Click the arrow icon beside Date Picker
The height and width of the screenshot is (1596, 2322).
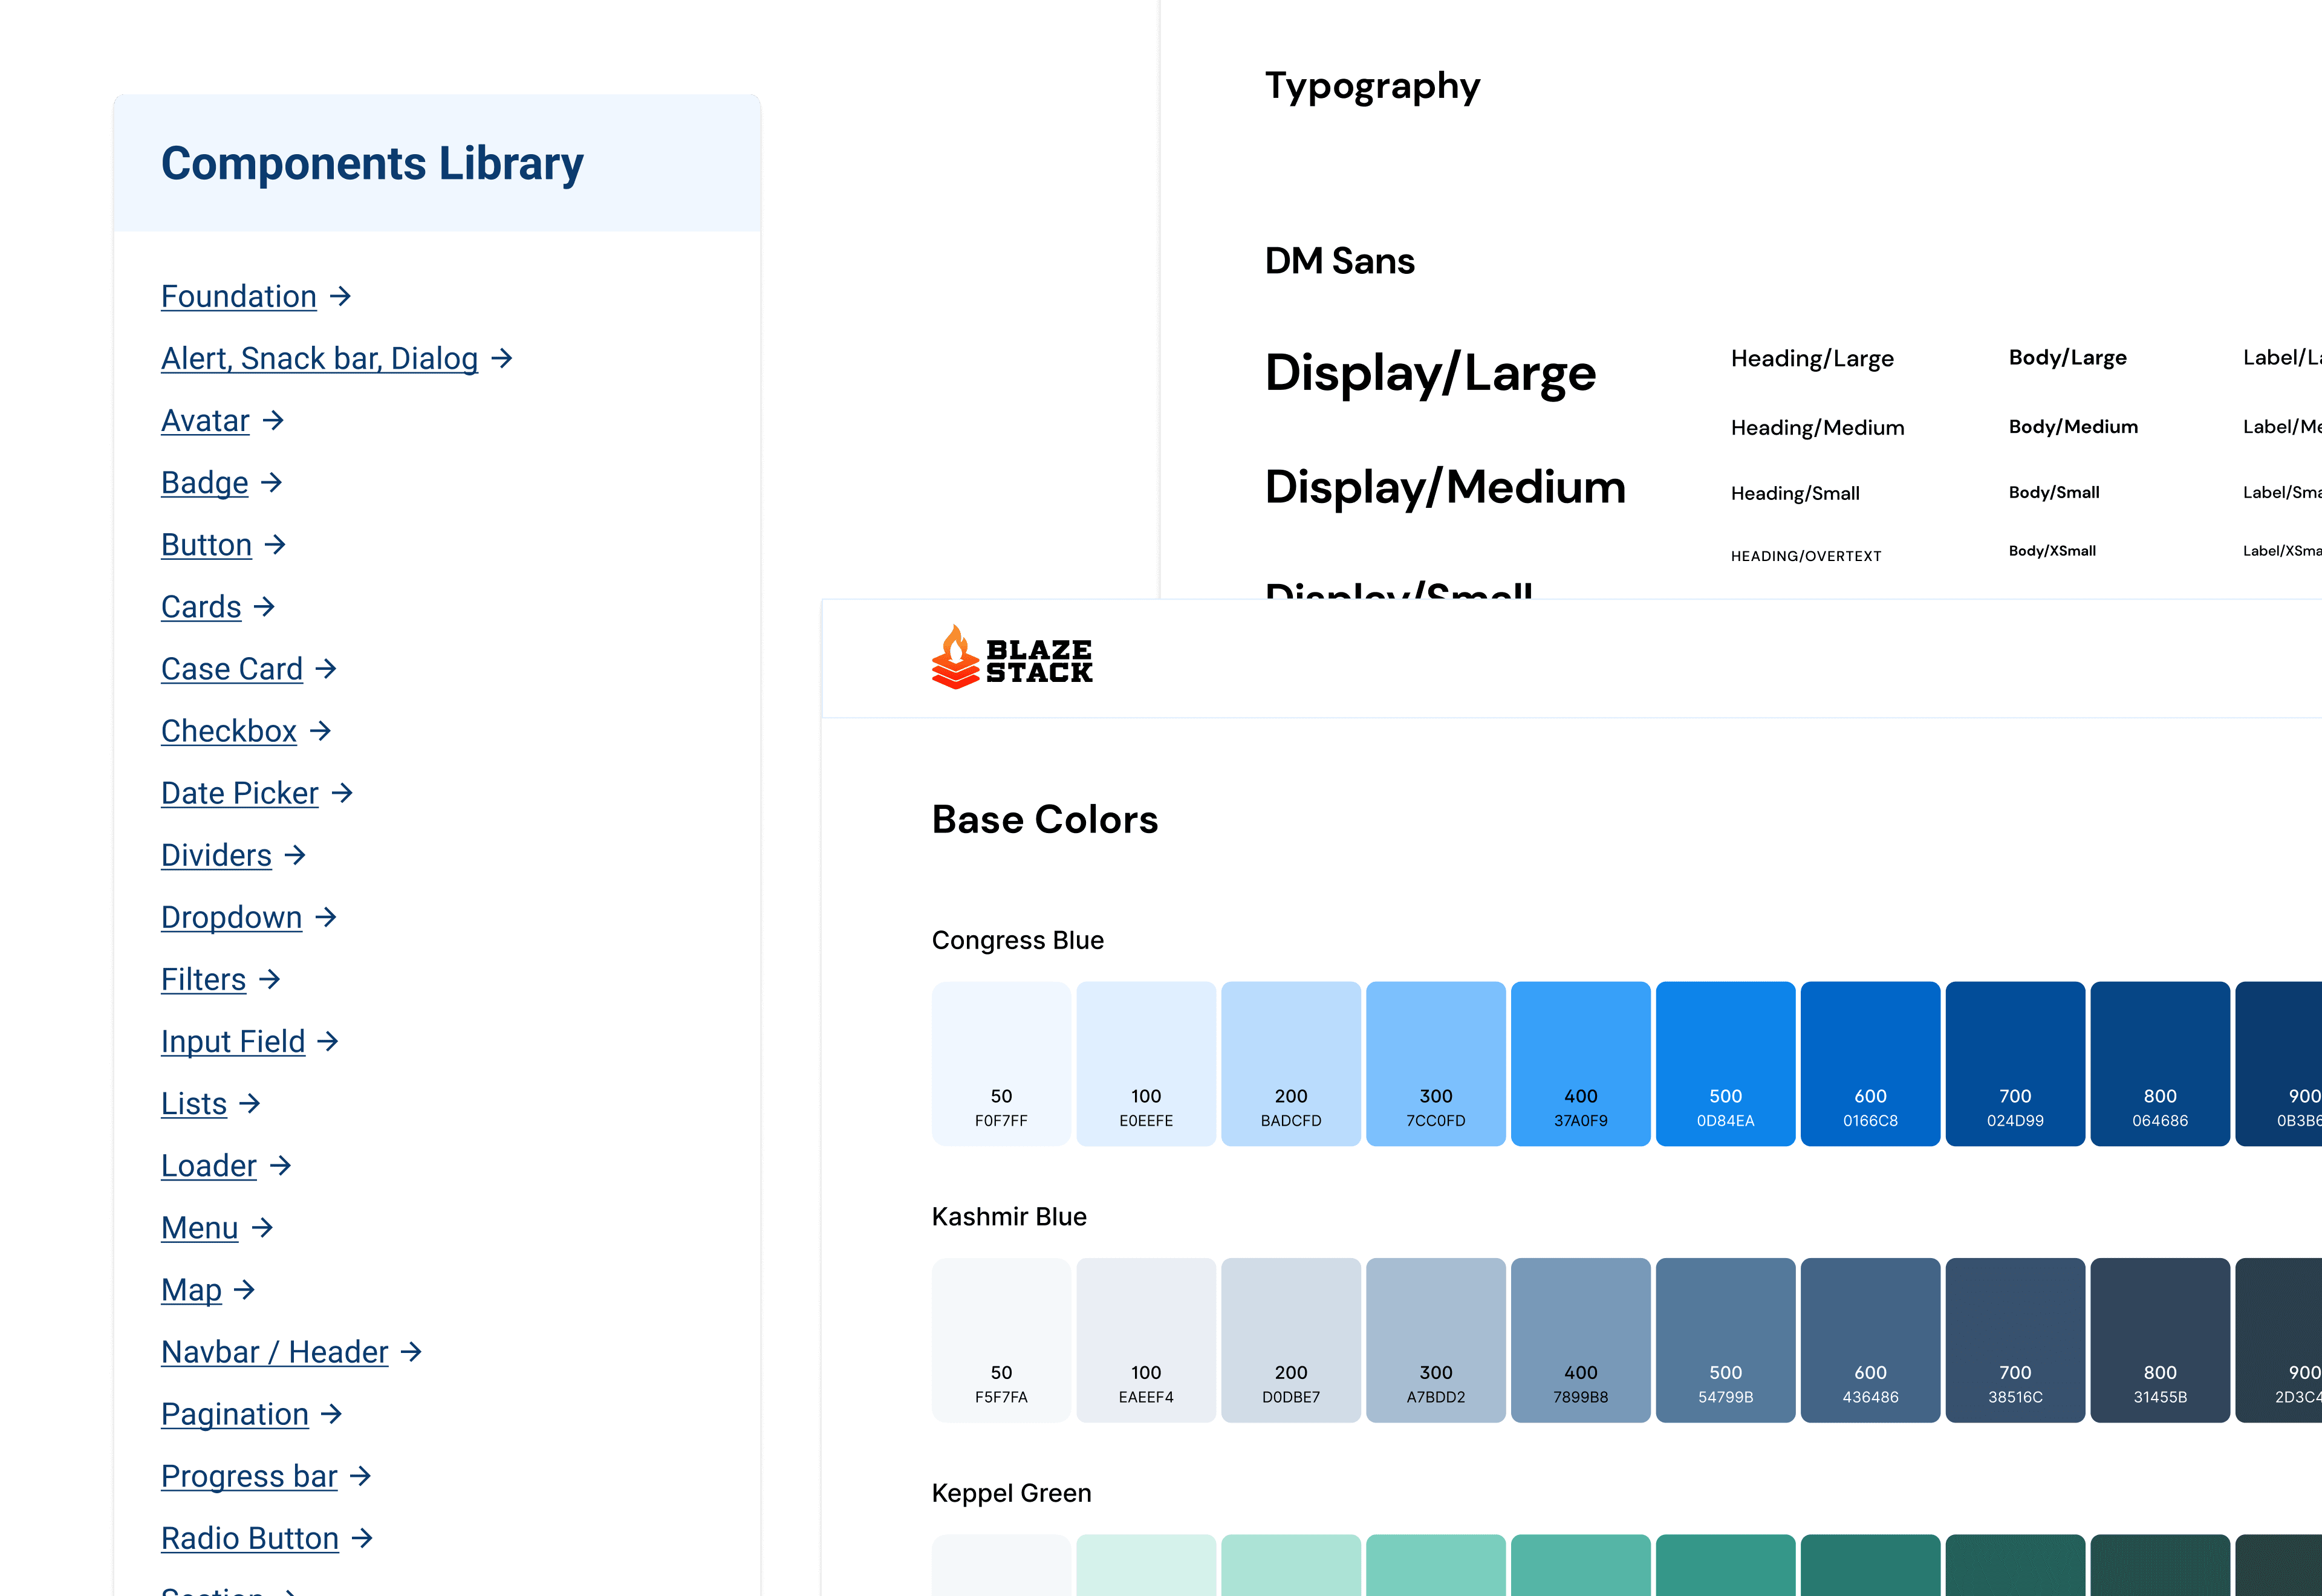tap(342, 793)
